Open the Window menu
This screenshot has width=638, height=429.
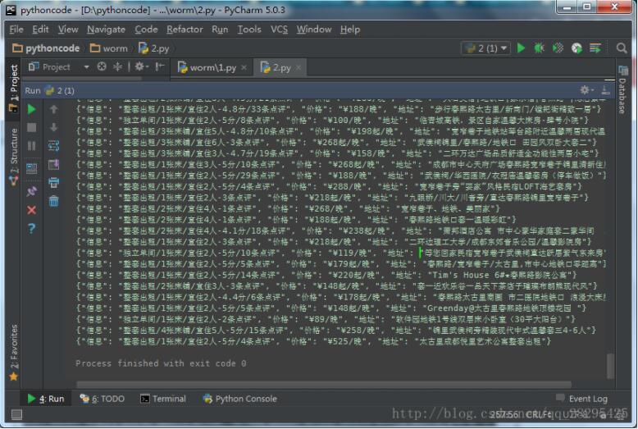point(314,30)
